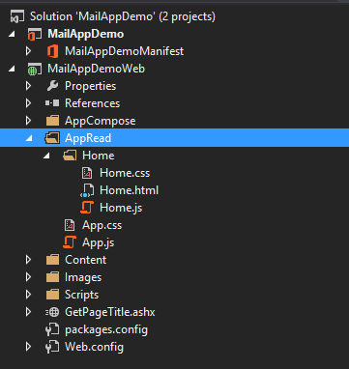349x369 pixels.
Task: Click the MailAppDemoManifest Office icon
Action: (52, 51)
